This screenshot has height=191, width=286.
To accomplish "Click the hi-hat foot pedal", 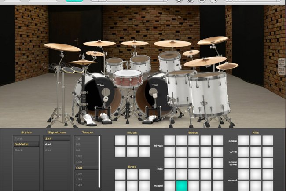I will [88, 120].
